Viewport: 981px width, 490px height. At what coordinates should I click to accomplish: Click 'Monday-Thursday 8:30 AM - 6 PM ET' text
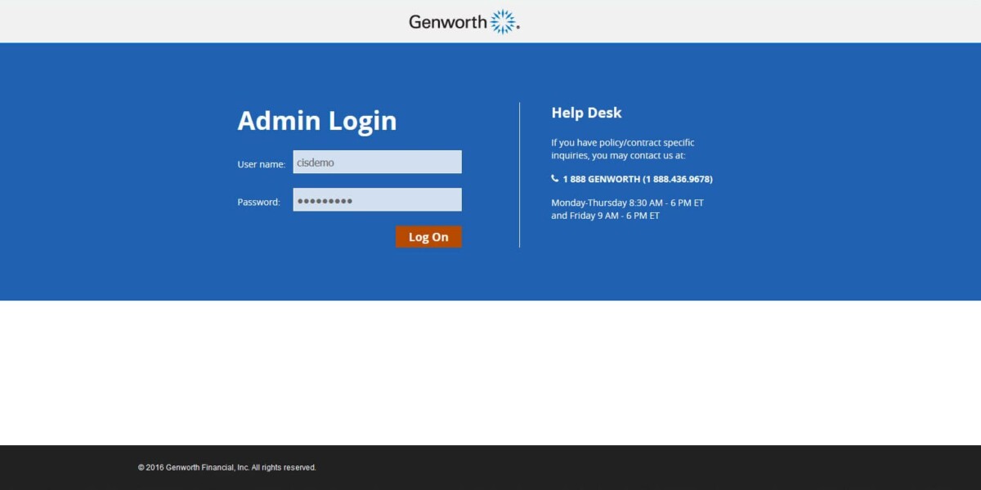[x=627, y=203]
